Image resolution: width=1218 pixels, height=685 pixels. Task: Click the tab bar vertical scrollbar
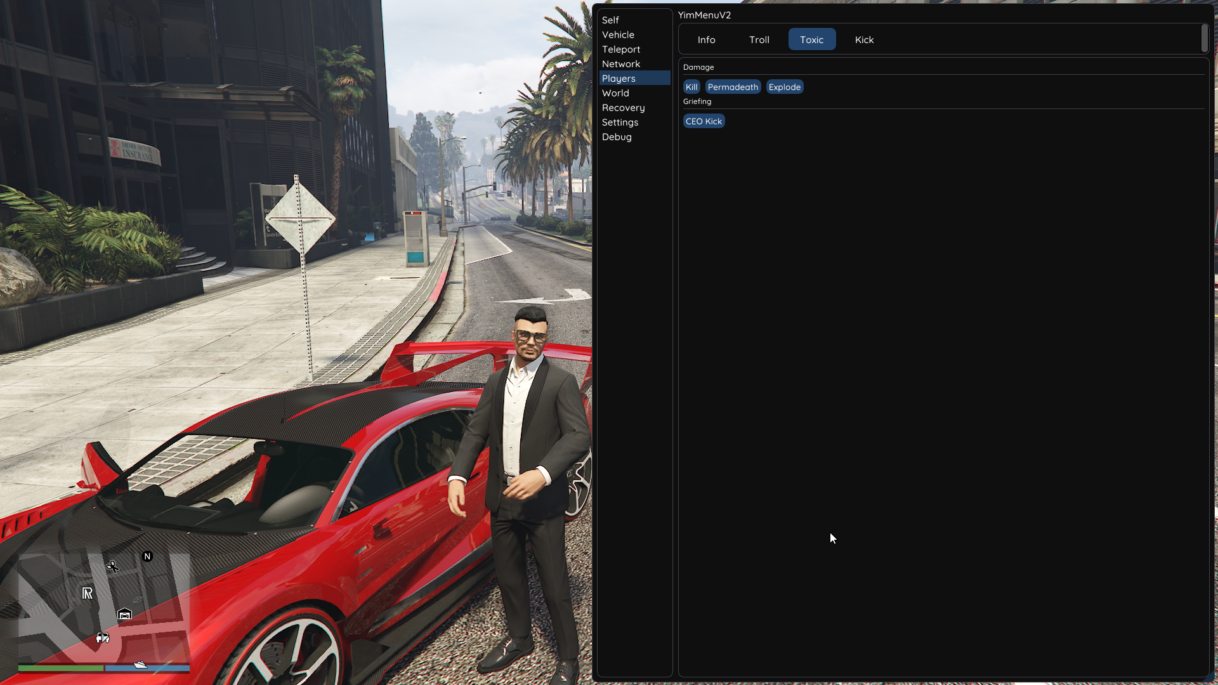tap(1204, 38)
